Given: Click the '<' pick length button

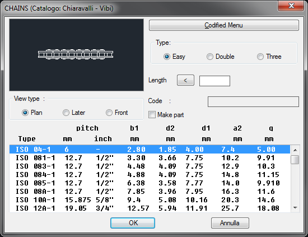Looking at the screenshot, I should pos(185,80).
